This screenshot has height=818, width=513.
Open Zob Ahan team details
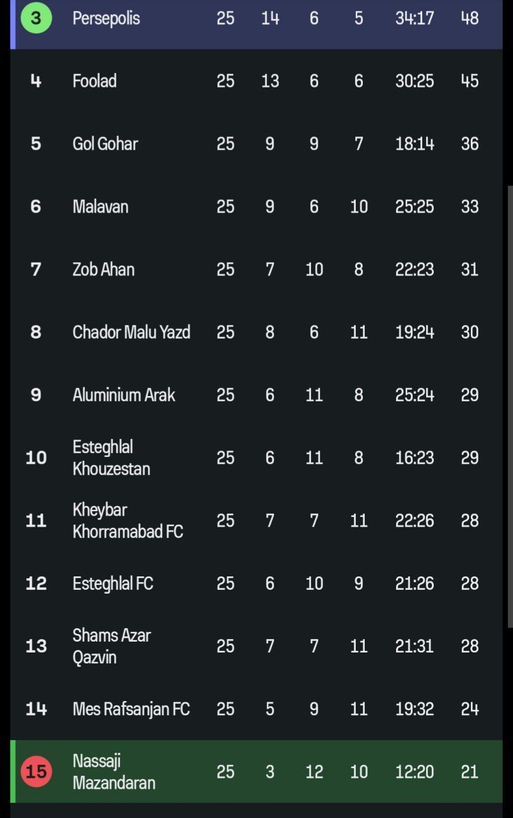pos(103,269)
